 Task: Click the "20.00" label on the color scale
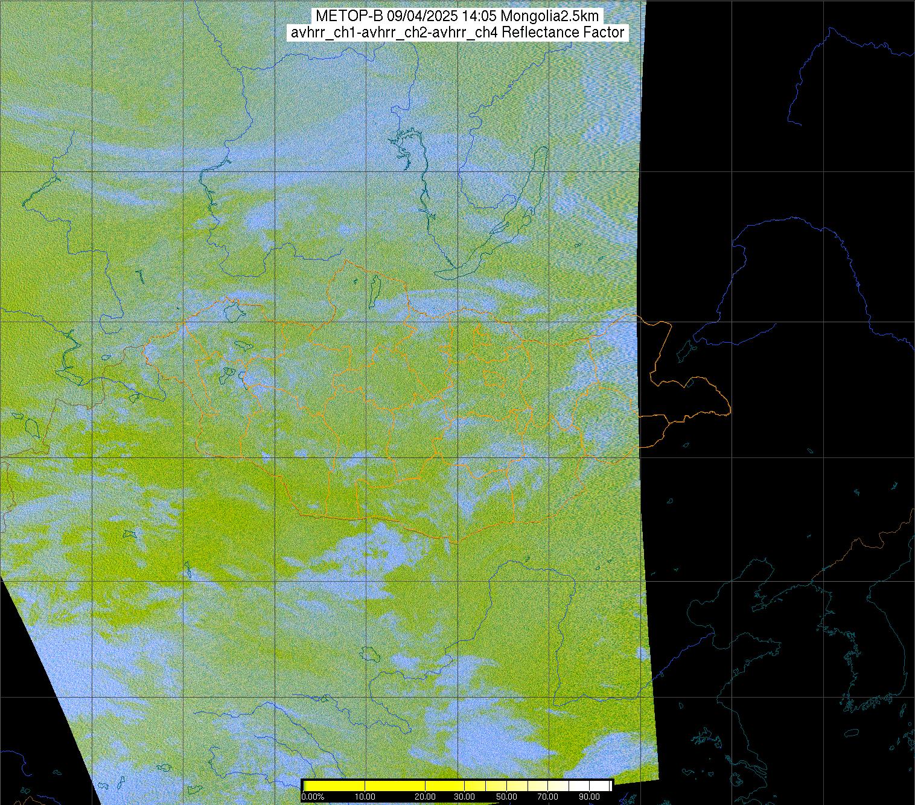(426, 797)
